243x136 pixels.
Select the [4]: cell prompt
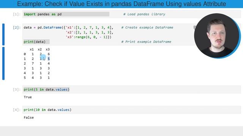pos(17,110)
